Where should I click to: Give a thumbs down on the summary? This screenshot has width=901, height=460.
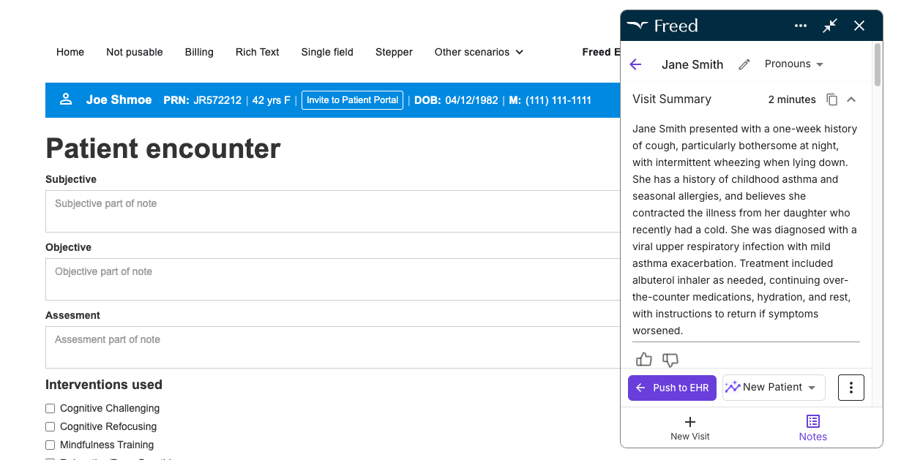(x=670, y=360)
